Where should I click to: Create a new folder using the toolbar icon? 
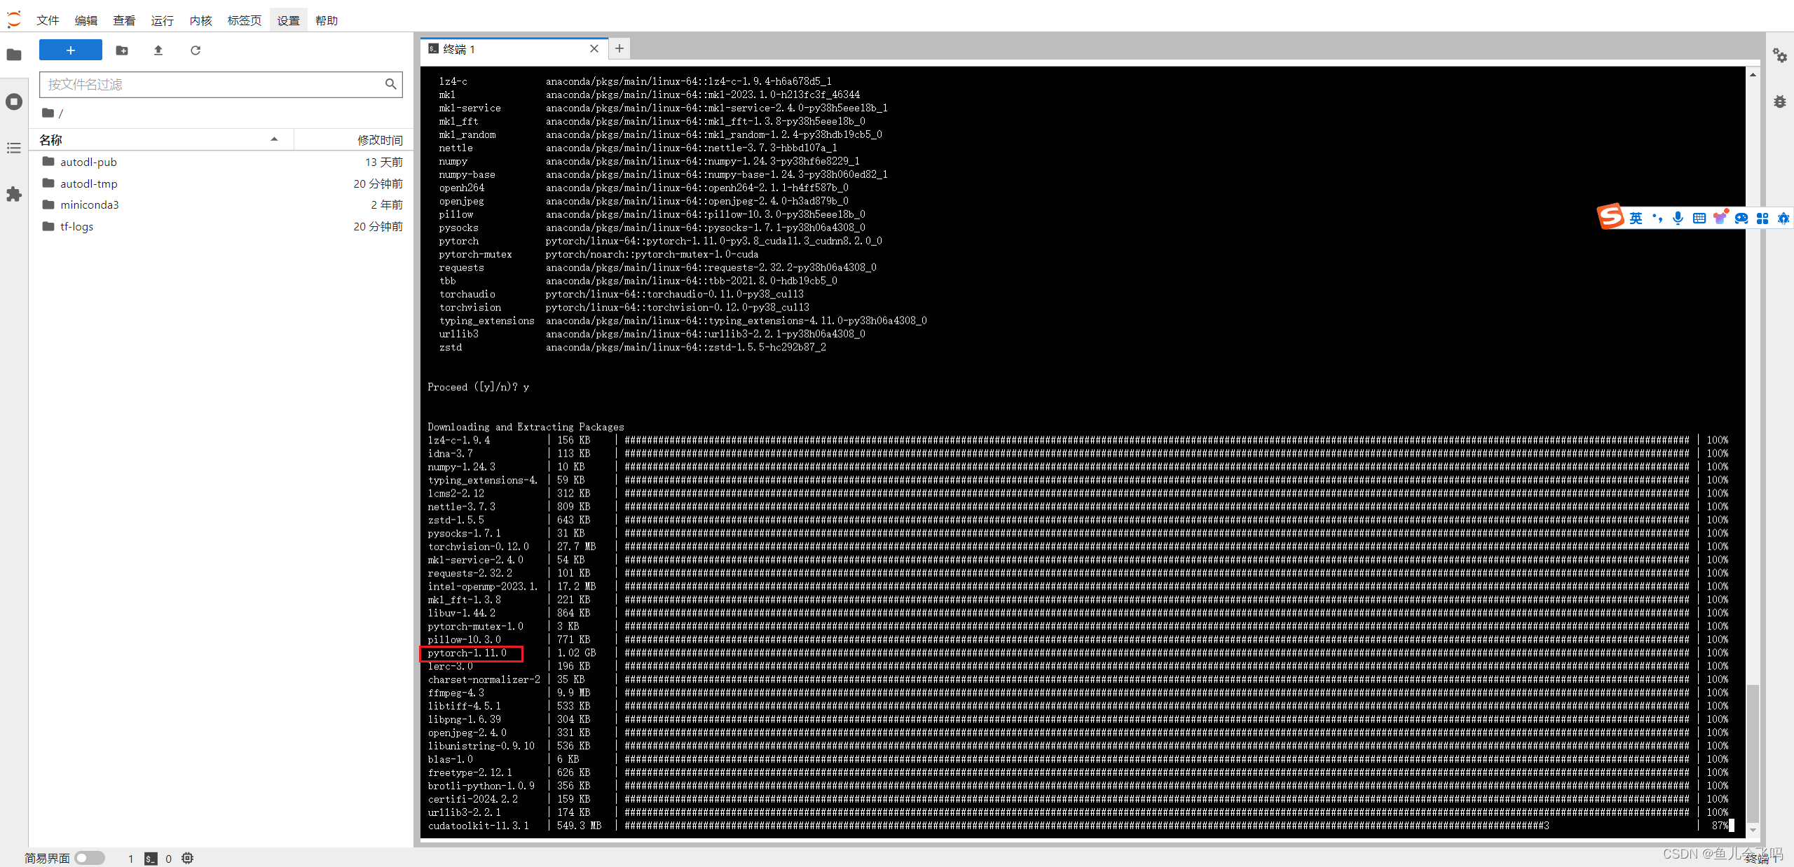(123, 50)
